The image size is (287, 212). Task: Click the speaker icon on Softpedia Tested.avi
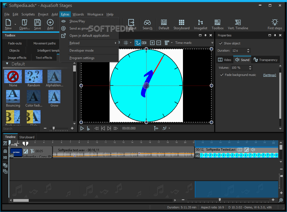253,150
